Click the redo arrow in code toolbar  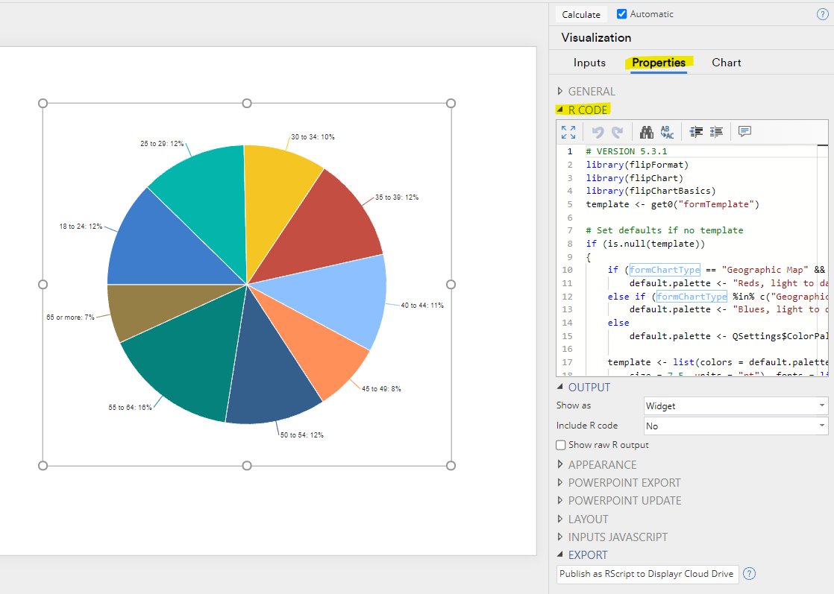[x=617, y=132]
